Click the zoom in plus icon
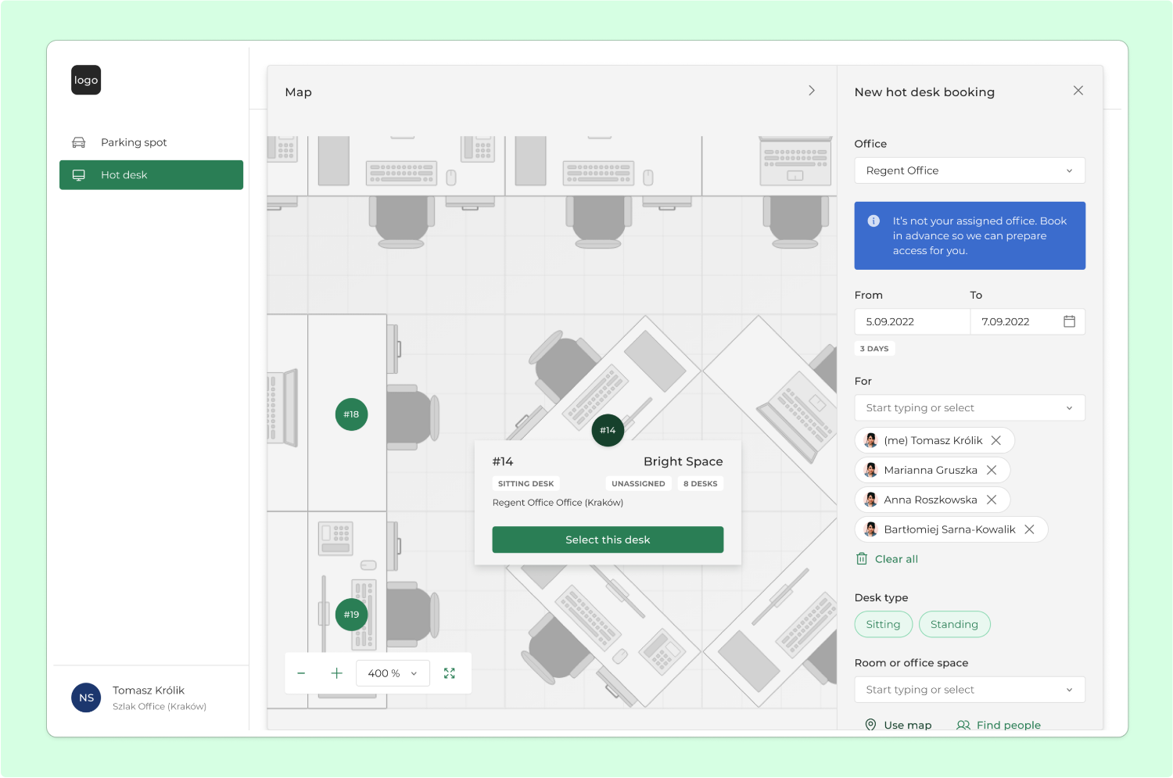Screen dimensions: 1173x778 coord(336,673)
